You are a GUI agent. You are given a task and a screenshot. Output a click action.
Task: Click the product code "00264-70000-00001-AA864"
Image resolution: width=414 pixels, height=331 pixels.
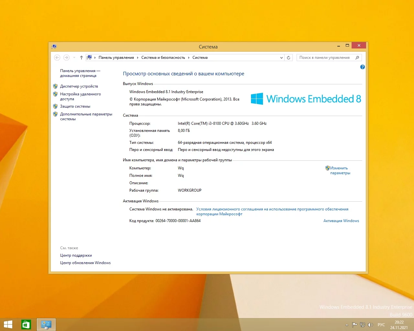coord(178,221)
